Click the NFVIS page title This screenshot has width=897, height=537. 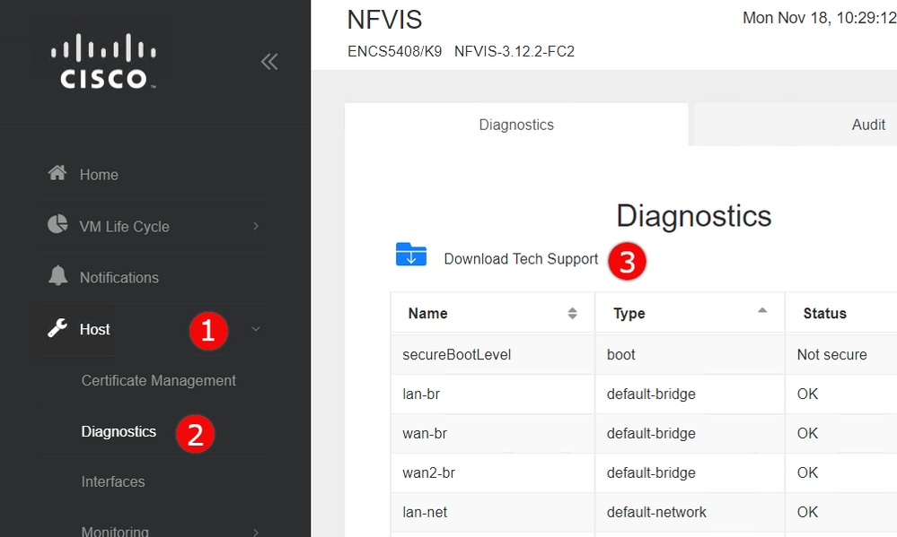[x=384, y=20]
